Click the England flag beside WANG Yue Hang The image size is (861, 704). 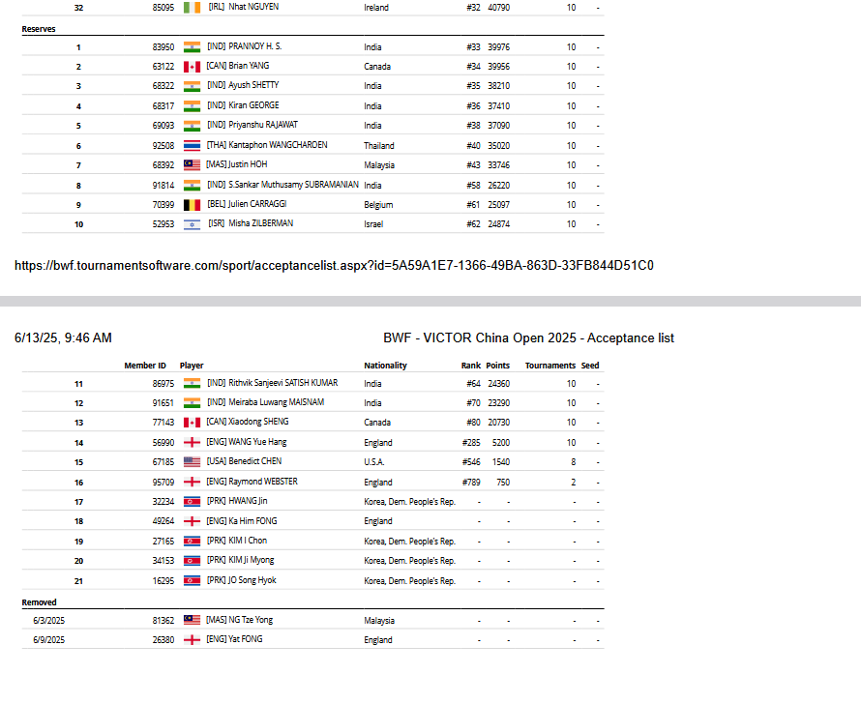(x=192, y=442)
